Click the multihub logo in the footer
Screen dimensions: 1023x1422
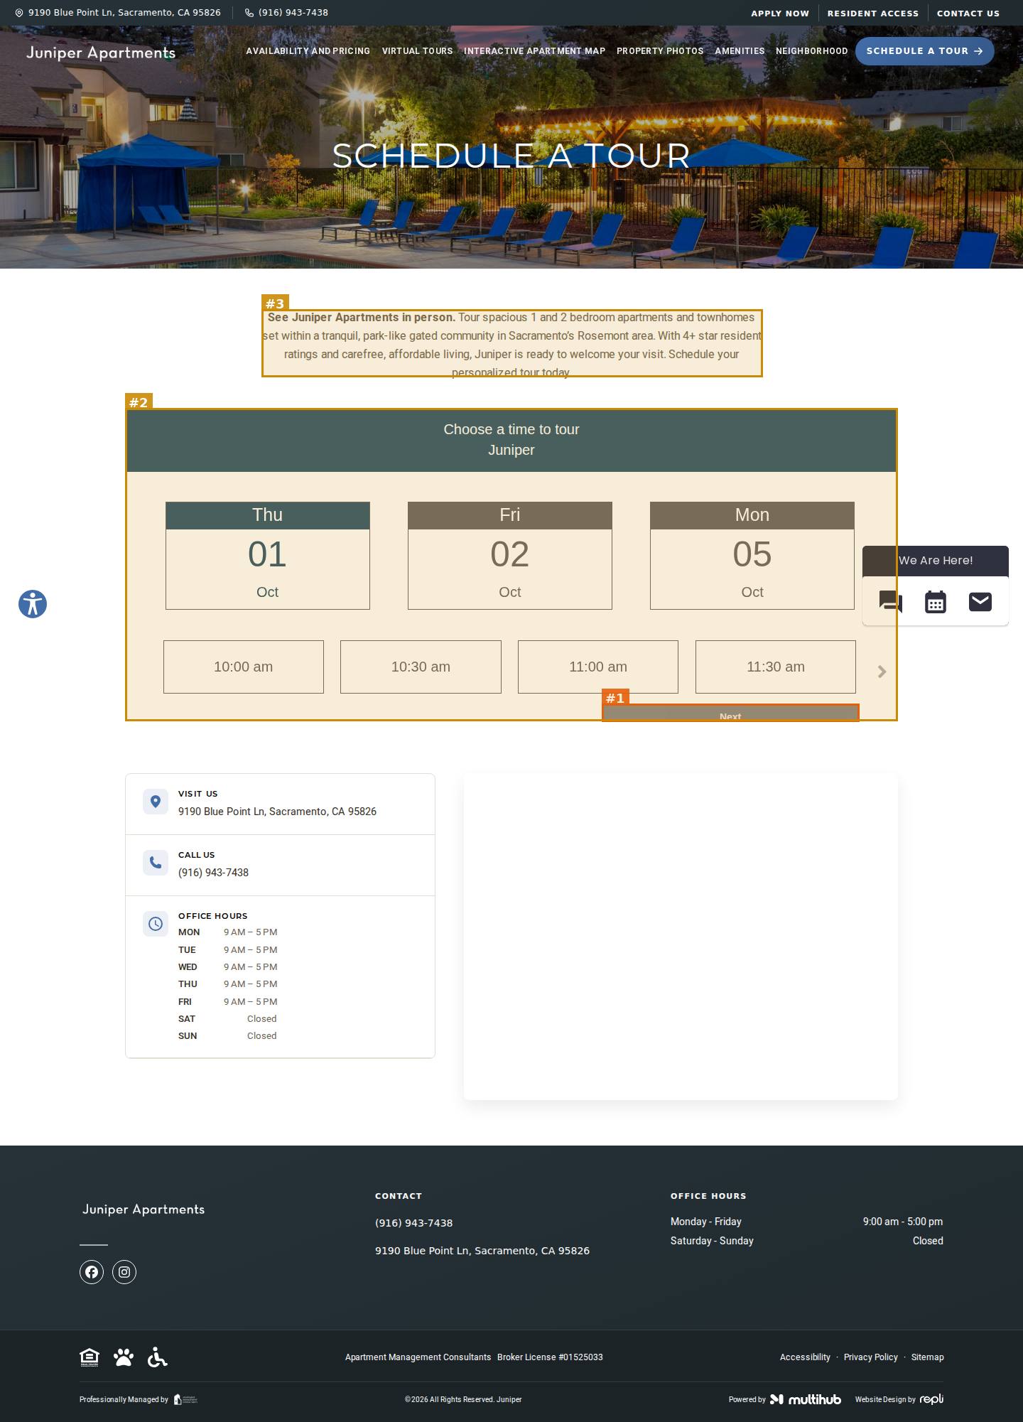(806, 1399)
